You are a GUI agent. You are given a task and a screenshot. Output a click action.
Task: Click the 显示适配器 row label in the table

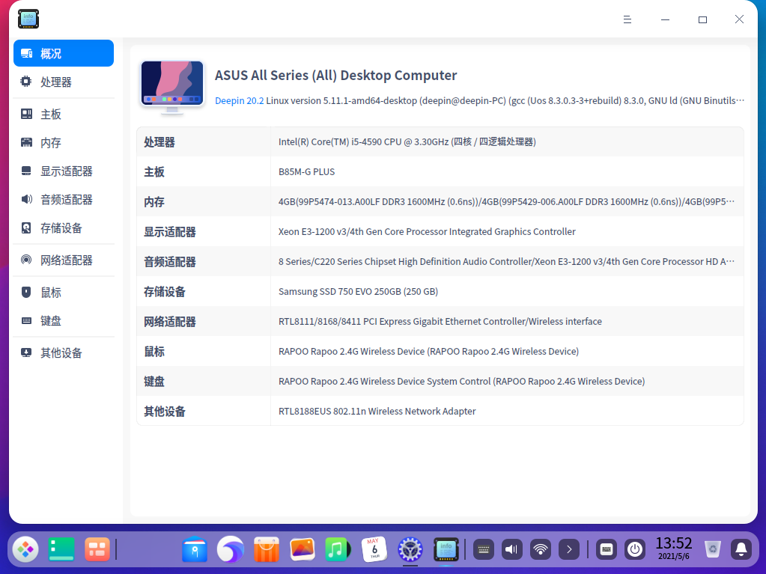169,232
